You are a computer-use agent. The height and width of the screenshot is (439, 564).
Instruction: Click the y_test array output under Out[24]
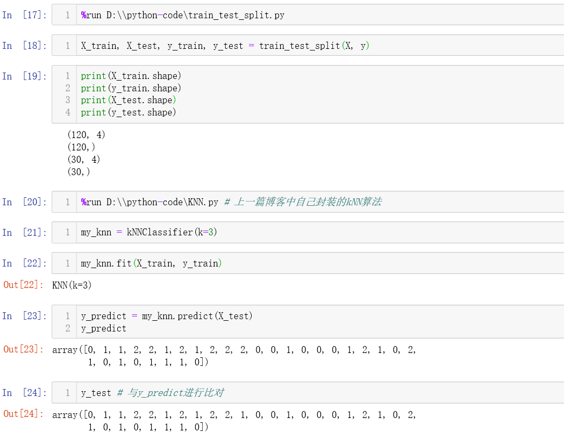[x=234, y=421]
